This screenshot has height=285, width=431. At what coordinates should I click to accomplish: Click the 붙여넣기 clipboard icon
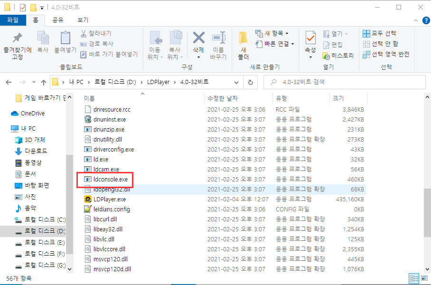(x=66, y=38)
